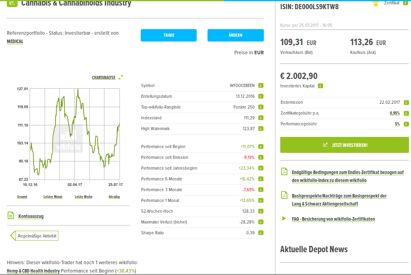Expand FAQ Besicherung von wikifolio-Zertifikaten

point(333,219)
